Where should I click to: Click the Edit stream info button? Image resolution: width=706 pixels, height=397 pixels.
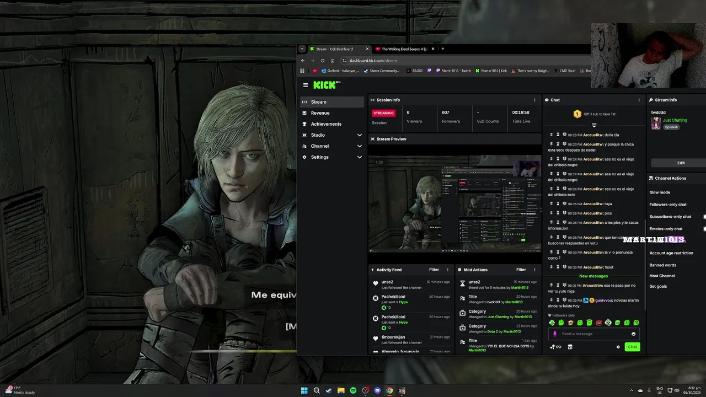pos(681,163)
